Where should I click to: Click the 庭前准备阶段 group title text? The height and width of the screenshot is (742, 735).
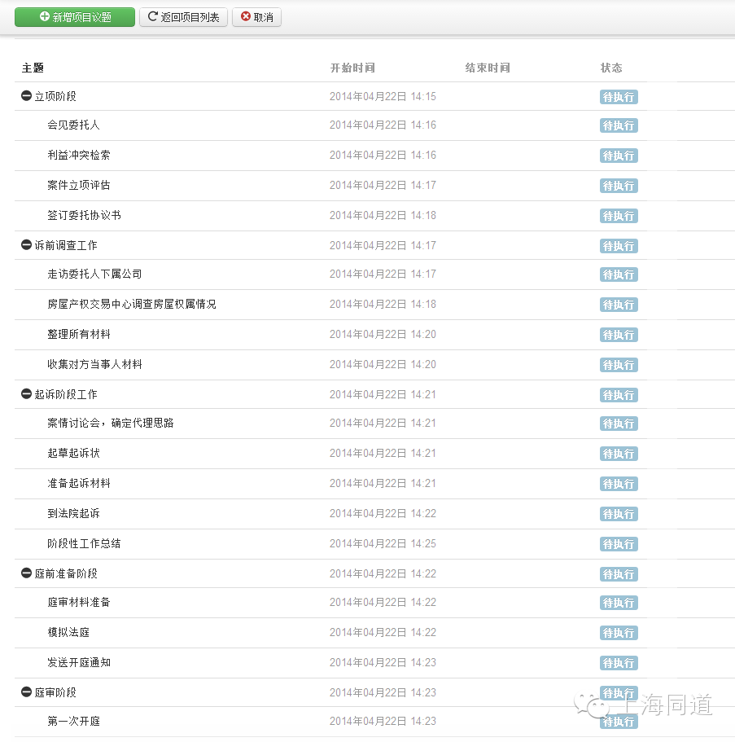[x=66, y=574]
